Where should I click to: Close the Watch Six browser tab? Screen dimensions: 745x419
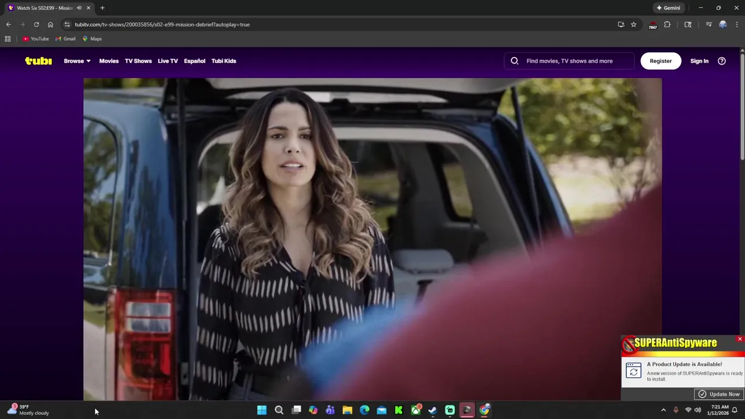click(x=88, y=8)
